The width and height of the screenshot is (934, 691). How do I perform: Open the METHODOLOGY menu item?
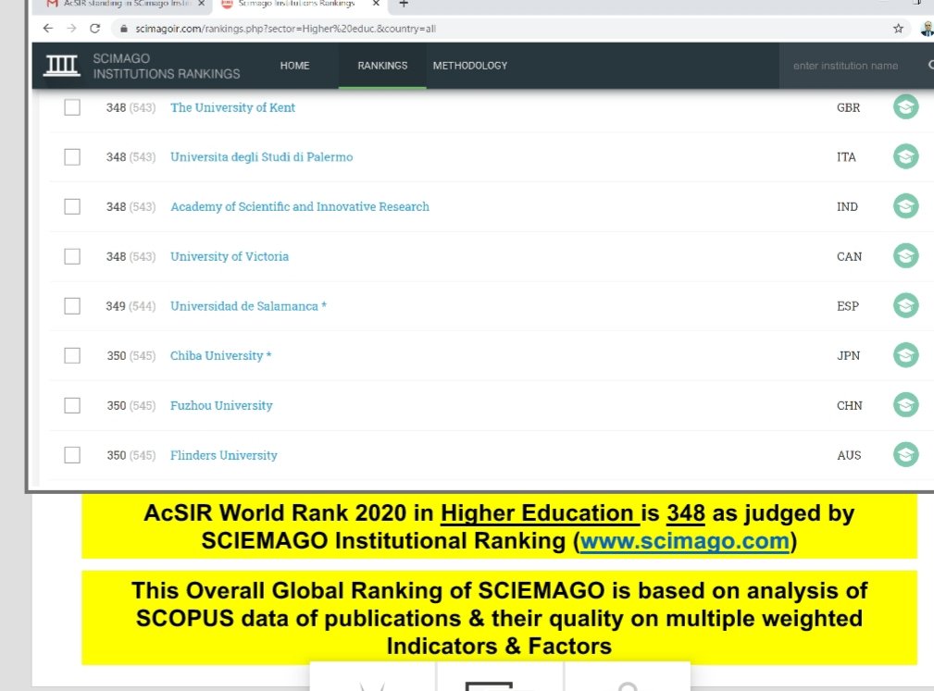470,66
